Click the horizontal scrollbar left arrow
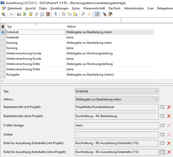This screenshot has width=173, height=157. 3,81
